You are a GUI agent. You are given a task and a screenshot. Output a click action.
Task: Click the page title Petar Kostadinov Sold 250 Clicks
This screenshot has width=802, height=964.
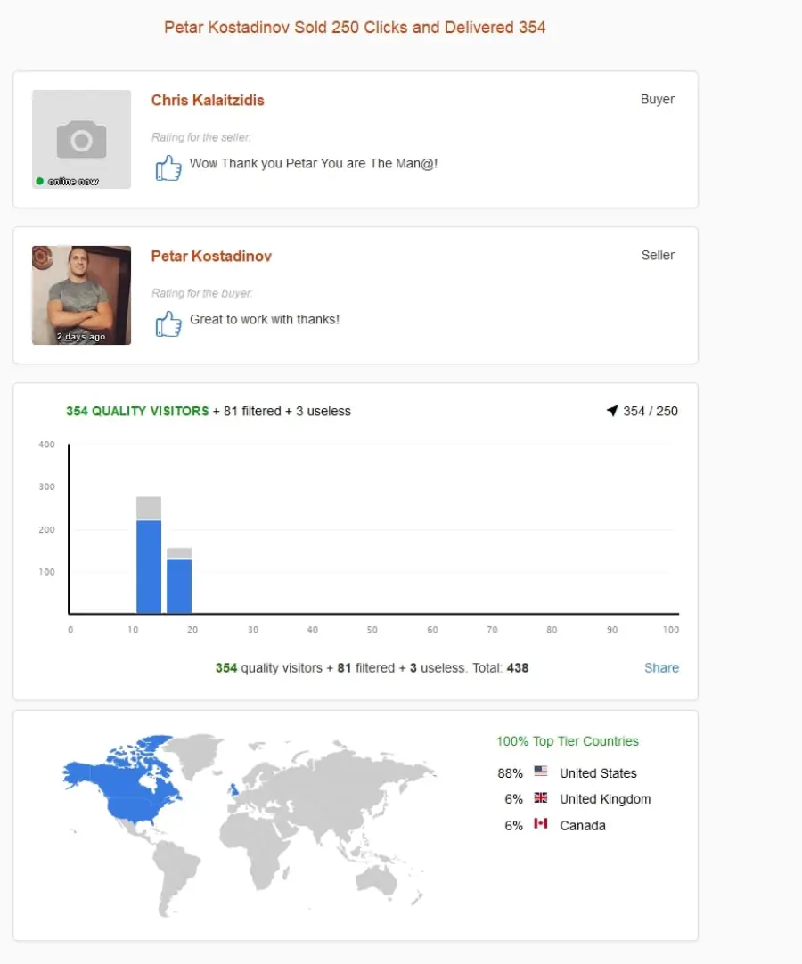point(355,28)
